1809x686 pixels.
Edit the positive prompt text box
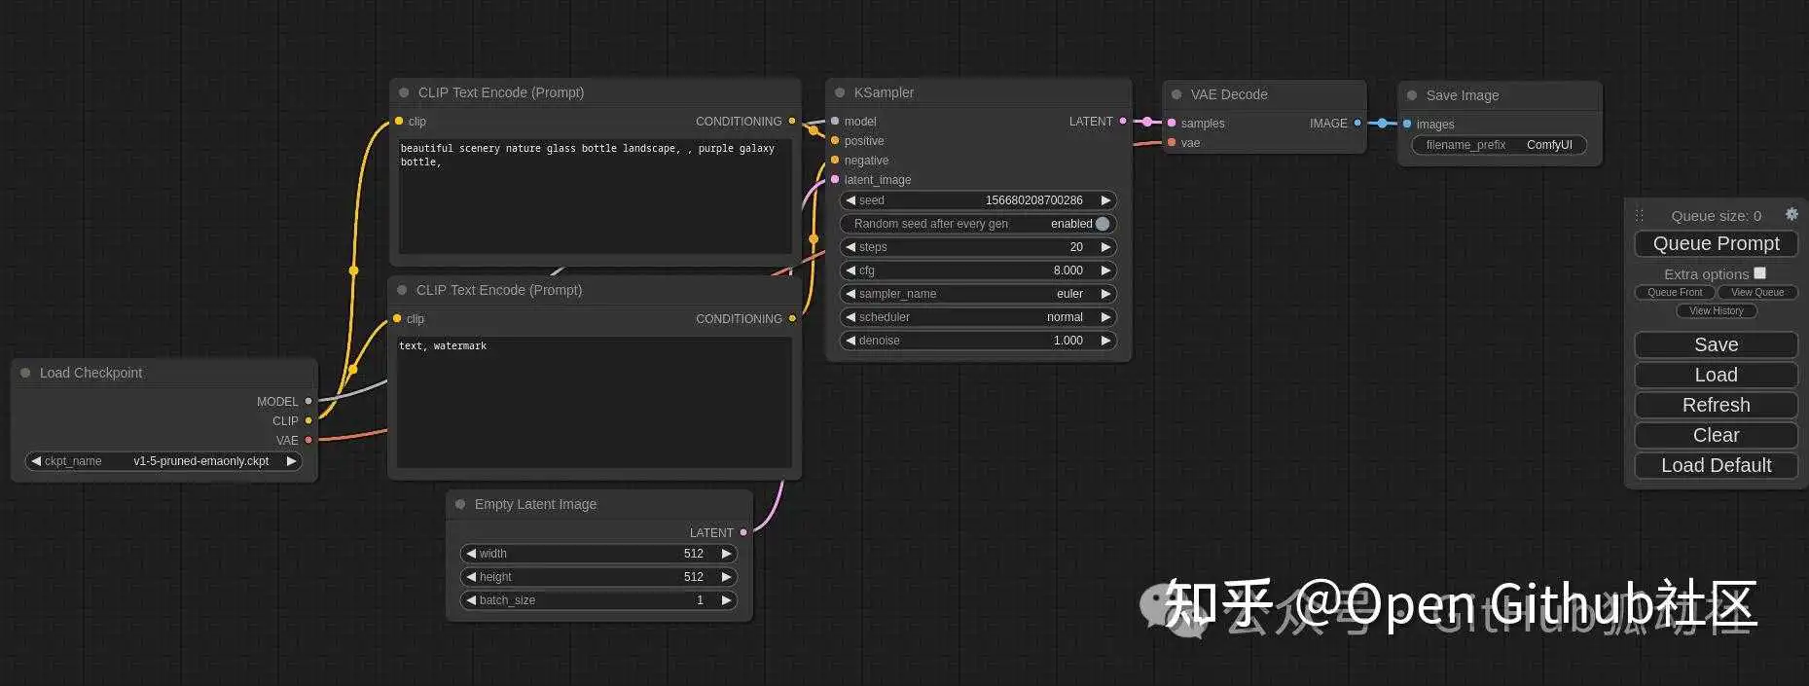pyautogui.click(x=595, y=197)
